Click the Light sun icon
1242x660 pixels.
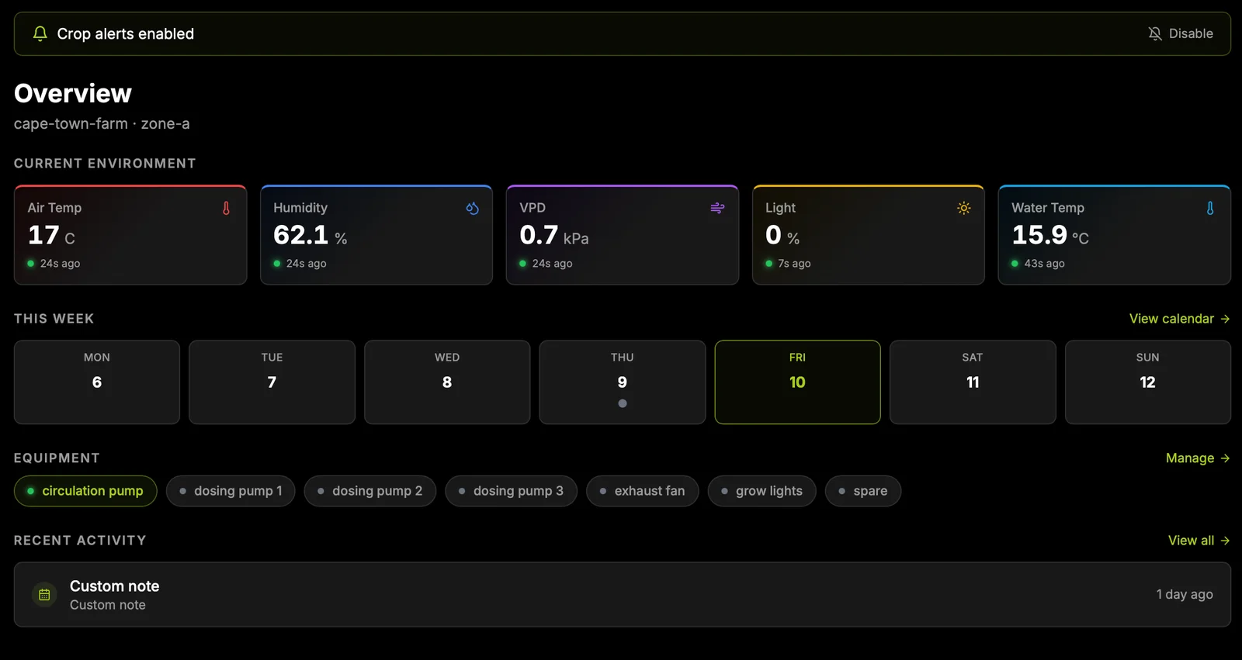(964, 208)
